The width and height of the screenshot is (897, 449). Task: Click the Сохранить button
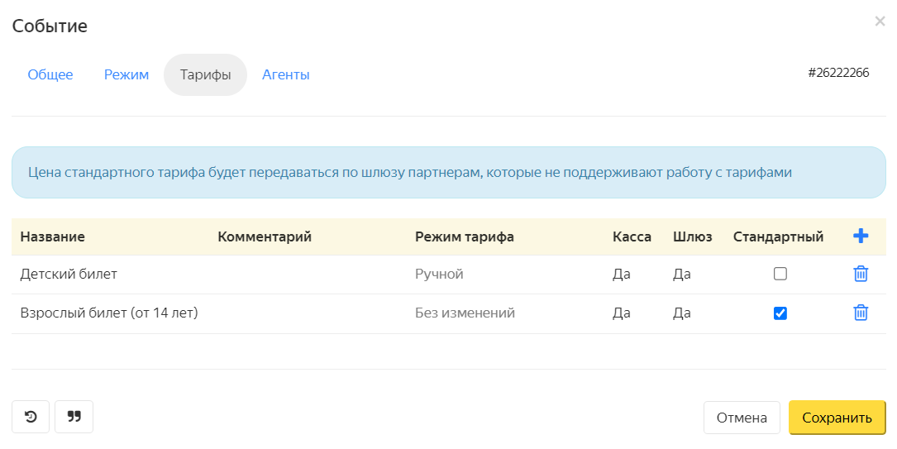click(x=837, y=418)
